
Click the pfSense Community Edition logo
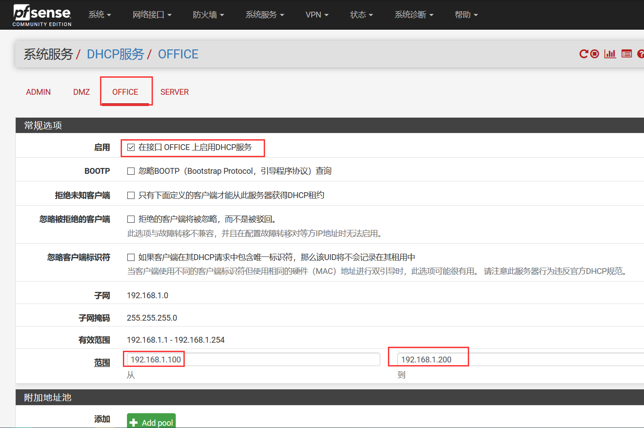(42, 15)
